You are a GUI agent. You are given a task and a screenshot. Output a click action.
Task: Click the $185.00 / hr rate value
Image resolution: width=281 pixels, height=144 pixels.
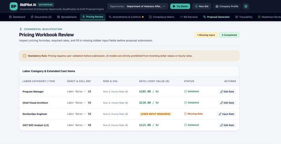point(149,91)
